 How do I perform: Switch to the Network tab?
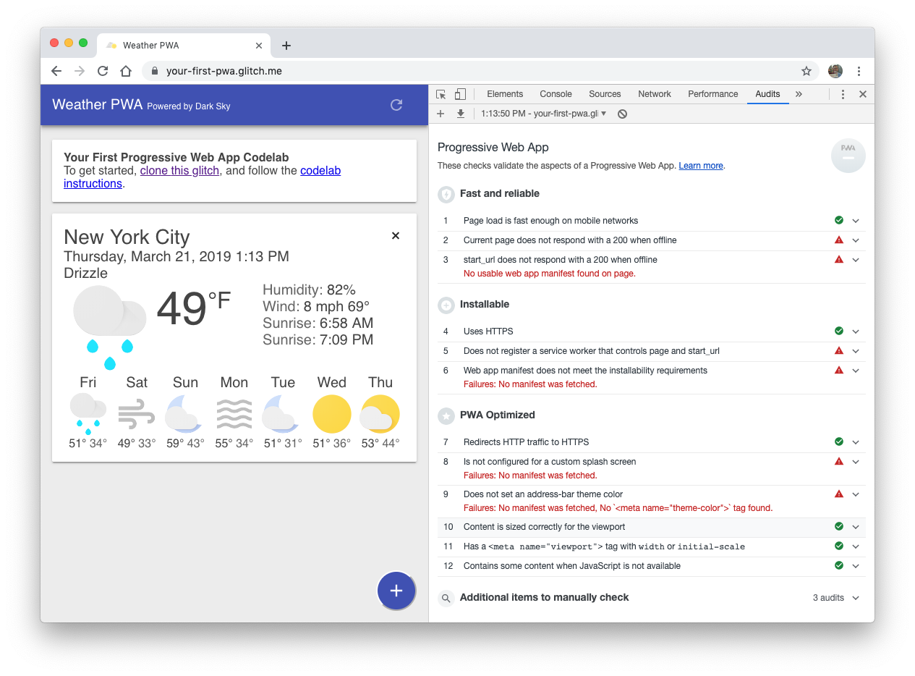pyautogui.click(x=654, y=94)
